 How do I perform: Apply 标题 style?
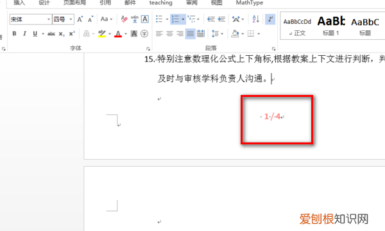pos(365,26)
